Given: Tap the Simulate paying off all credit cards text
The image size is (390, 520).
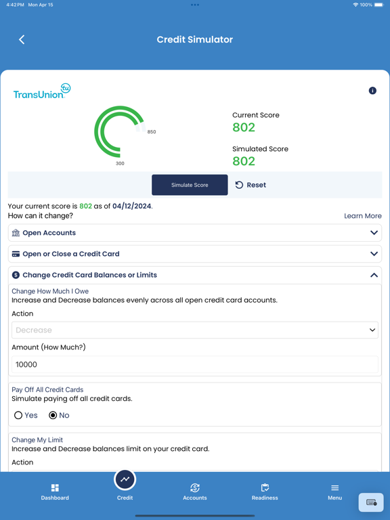Looking at the screenshot, I should click(72, 399).
